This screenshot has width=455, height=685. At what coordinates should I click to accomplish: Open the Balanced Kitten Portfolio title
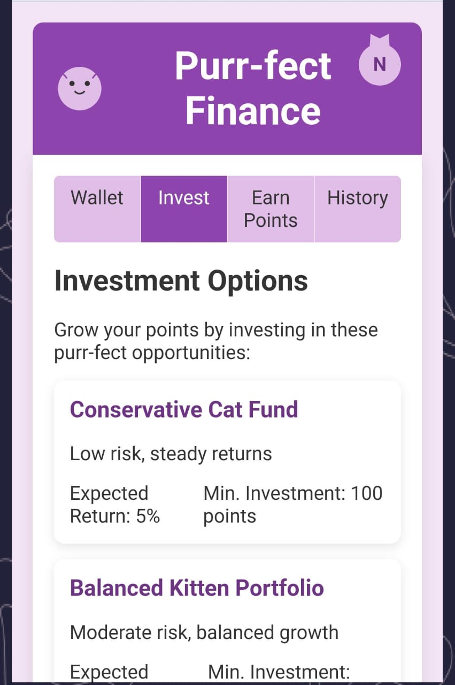click(x=197, y=588)
